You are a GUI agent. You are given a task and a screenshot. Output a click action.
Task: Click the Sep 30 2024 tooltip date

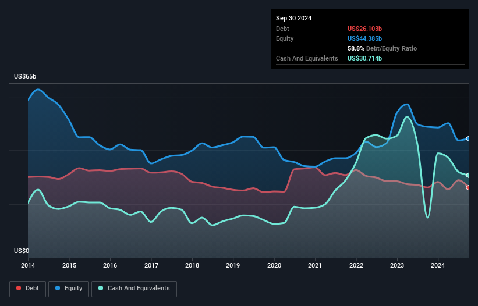pyautogui.click(x=293, y=18)
